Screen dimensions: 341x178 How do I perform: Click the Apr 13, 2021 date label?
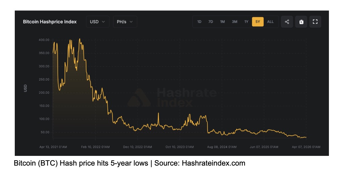click(53, 147)
